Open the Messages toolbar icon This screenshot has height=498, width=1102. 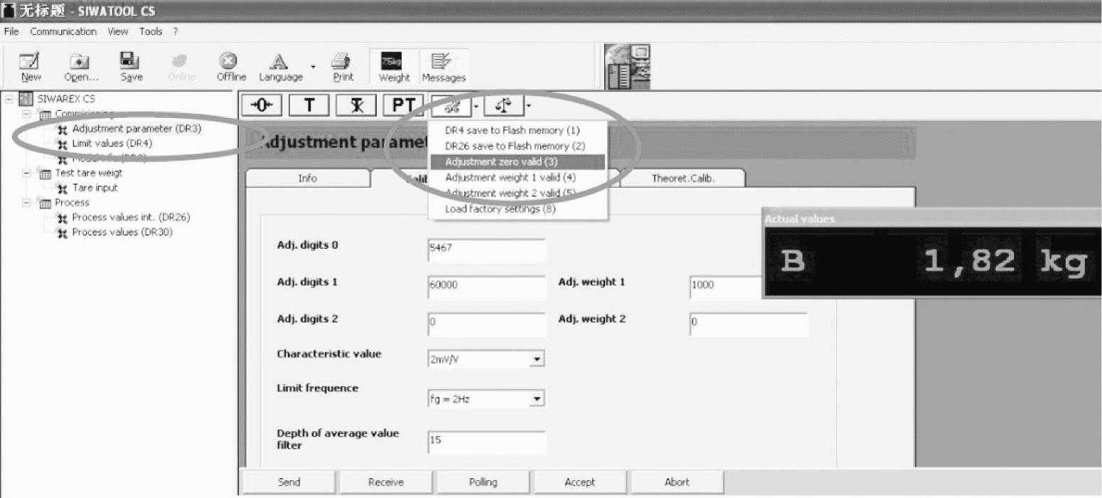point(444,67)
